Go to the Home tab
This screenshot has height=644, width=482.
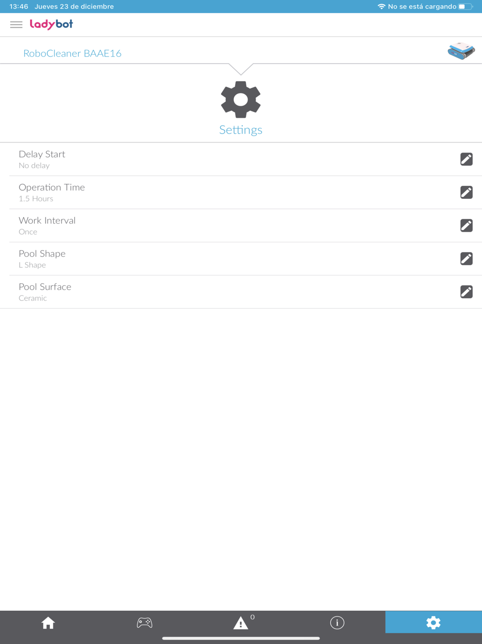click(x=48, y=623)
